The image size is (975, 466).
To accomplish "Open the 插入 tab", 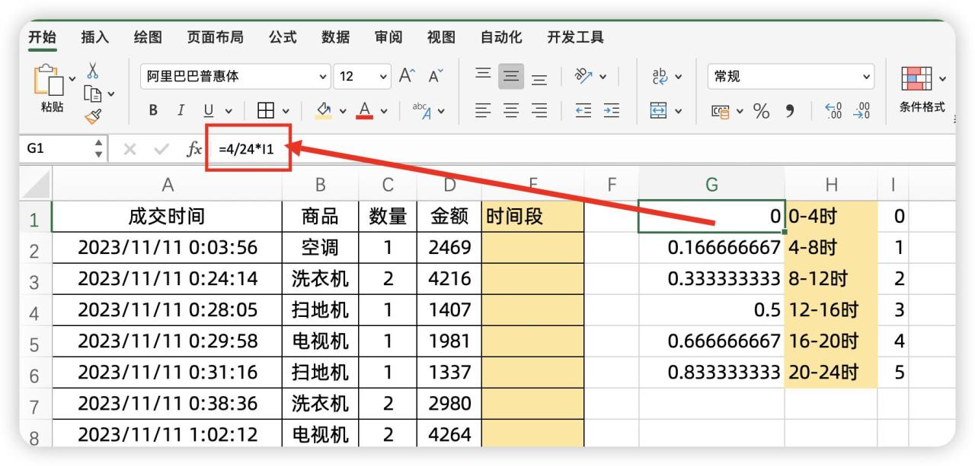I will [95, 36].
